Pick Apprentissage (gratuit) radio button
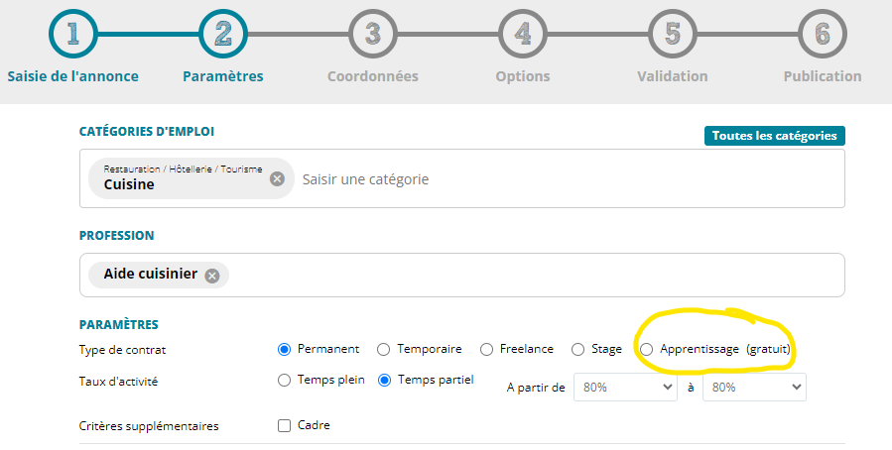This screenshot has width=892, height=450. (x=646, y=350)
